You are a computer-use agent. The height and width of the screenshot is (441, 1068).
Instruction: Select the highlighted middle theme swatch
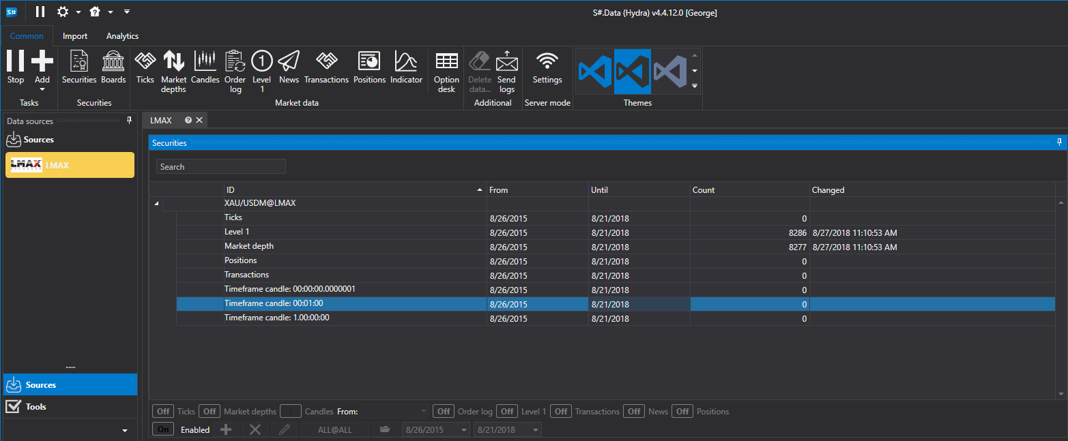tap(632, 72)
